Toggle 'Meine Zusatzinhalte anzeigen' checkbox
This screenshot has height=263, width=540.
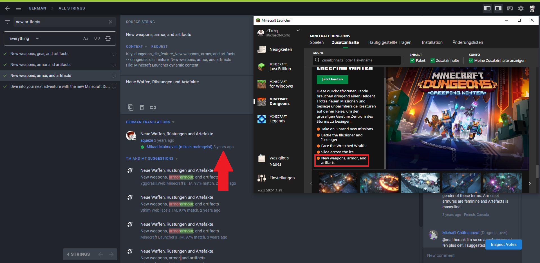[x=471, y=60]
